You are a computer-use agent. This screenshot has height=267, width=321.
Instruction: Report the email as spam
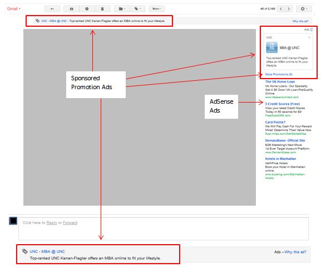[87, 9]
